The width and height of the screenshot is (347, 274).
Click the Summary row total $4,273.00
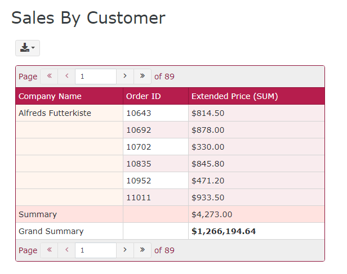[x=211, y=214]
